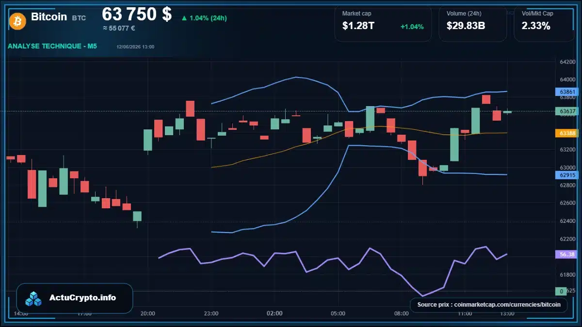
Task: Click the 64000 price axis label
Action: click(567, 79)
